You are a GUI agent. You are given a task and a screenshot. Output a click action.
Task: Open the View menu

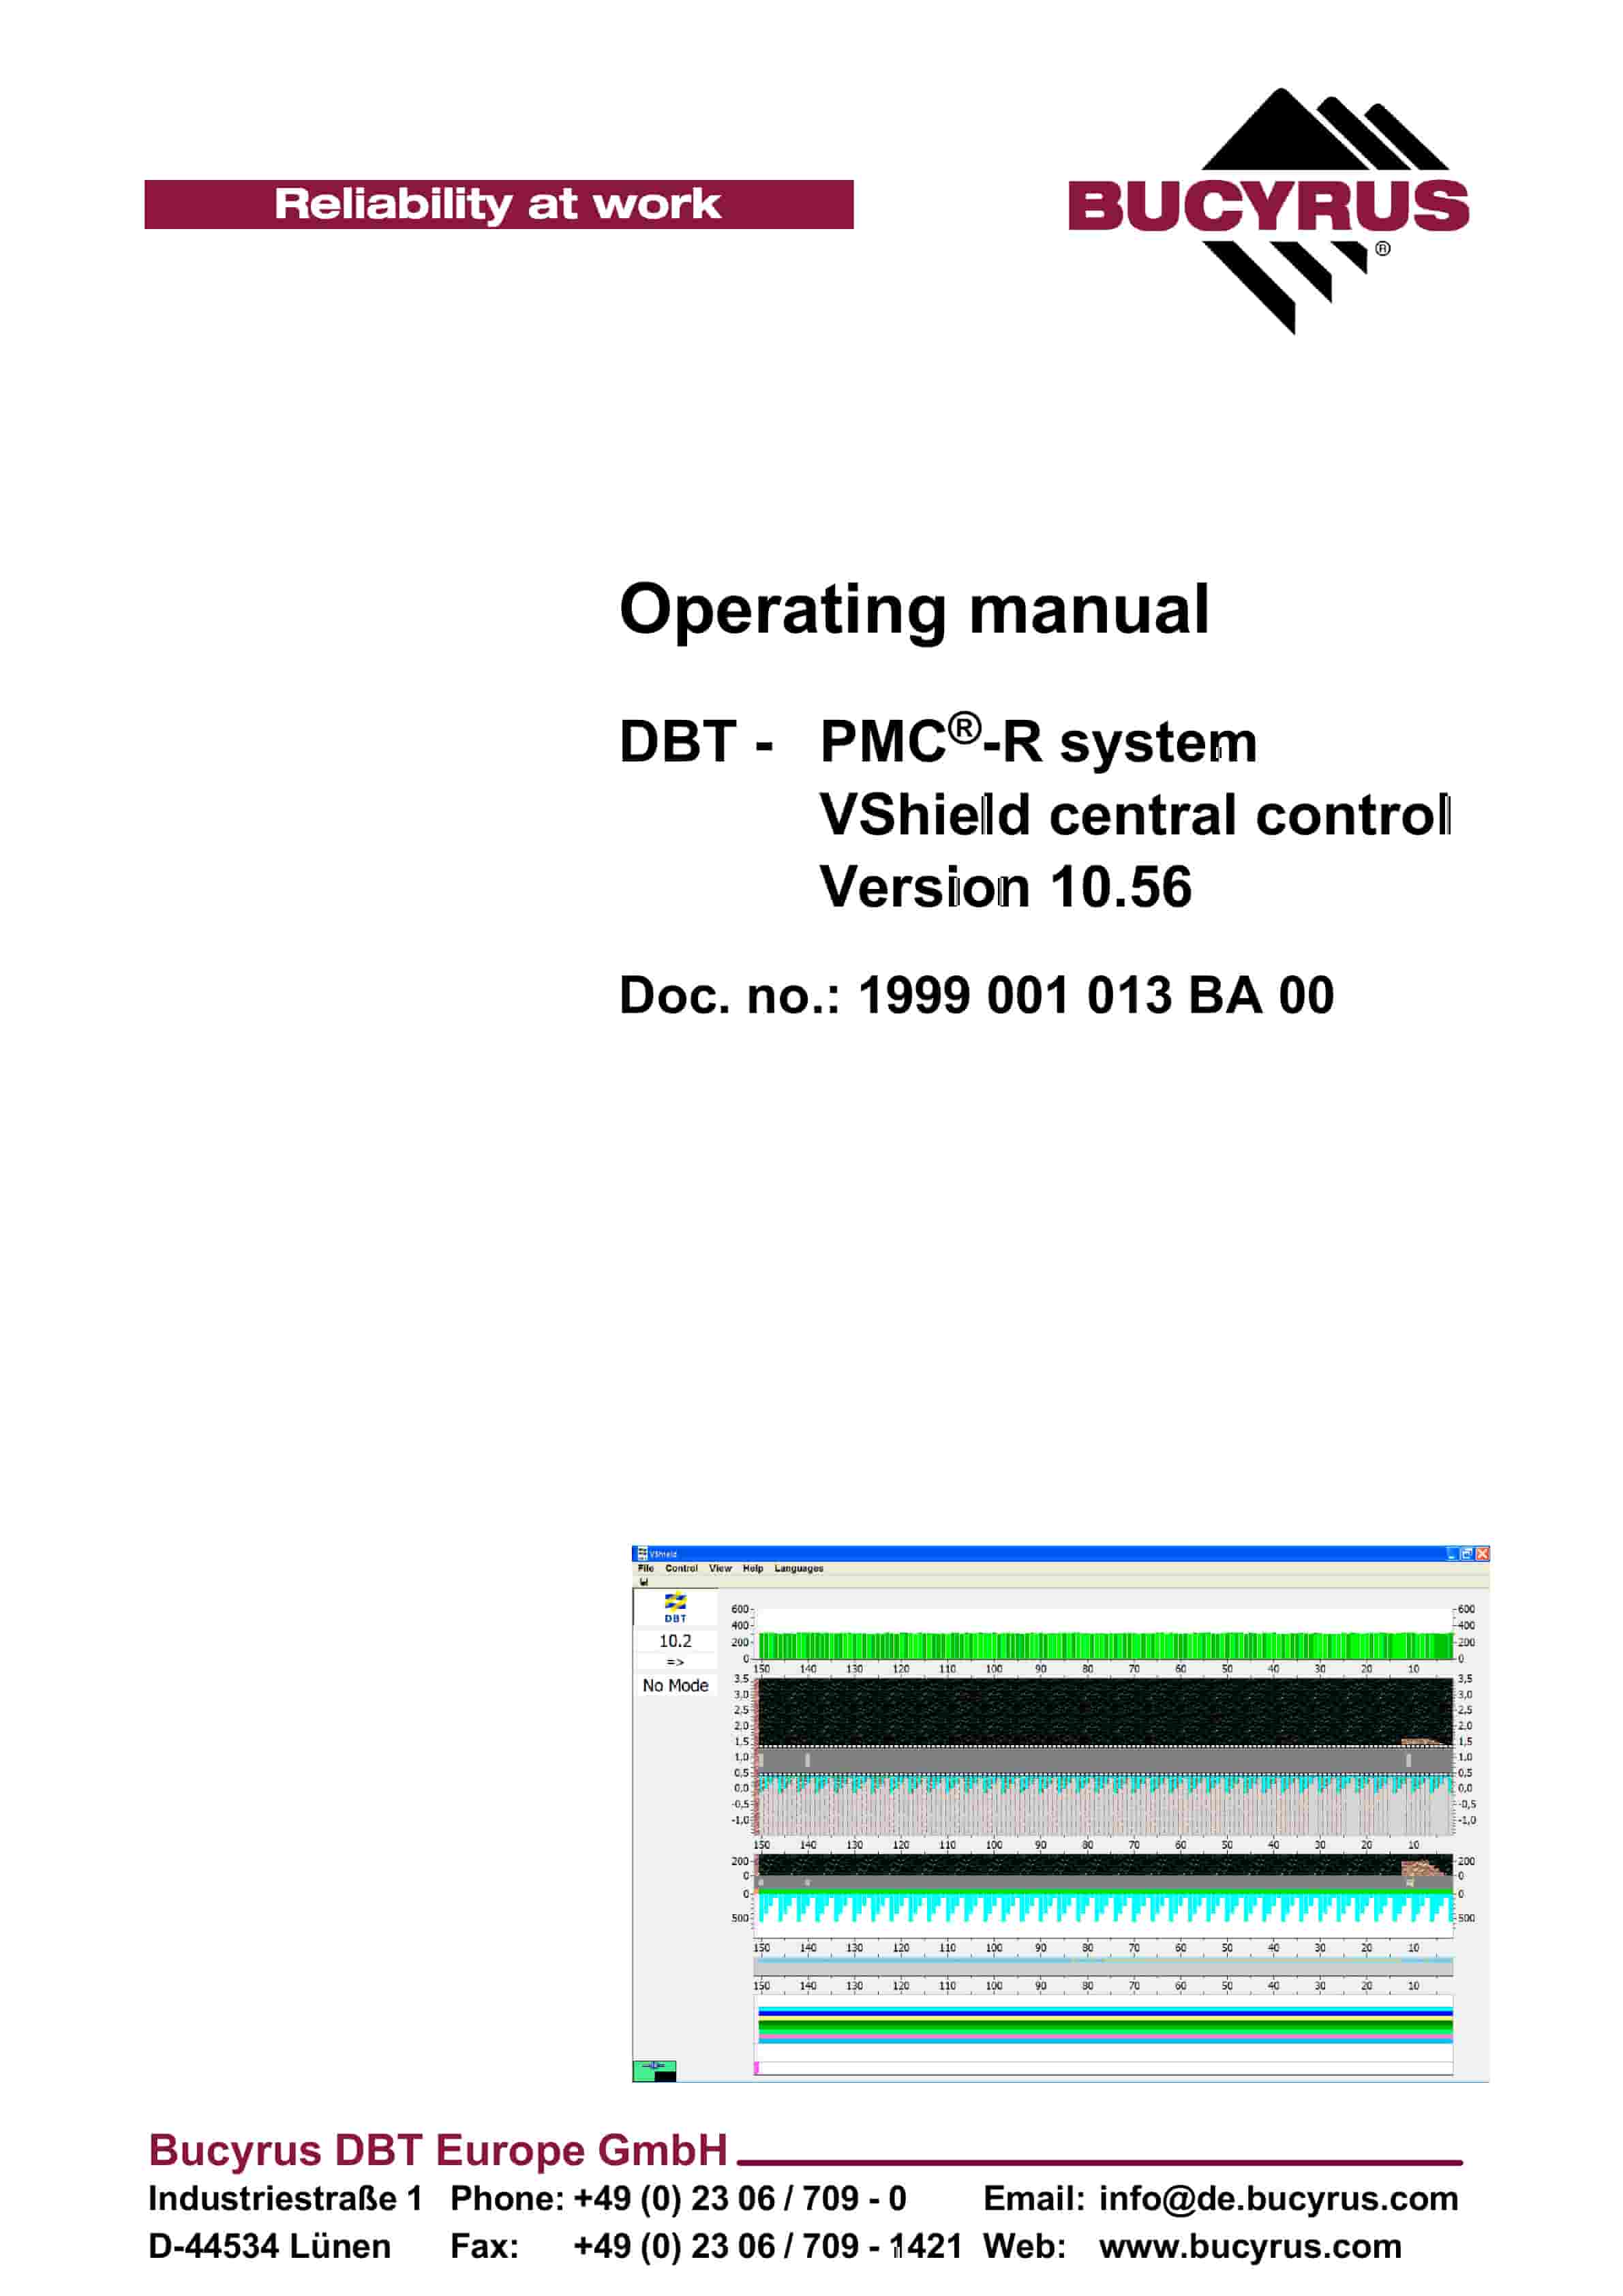(720, 1568)
